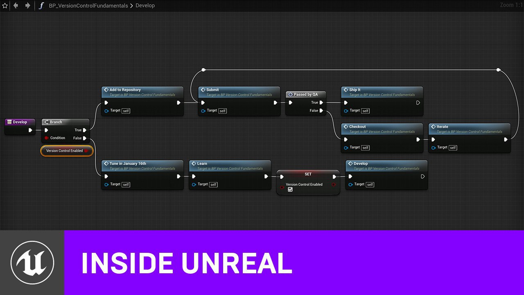Click Ship It input exec pin
Screen dimensions: 524x295
coord(346,103)
